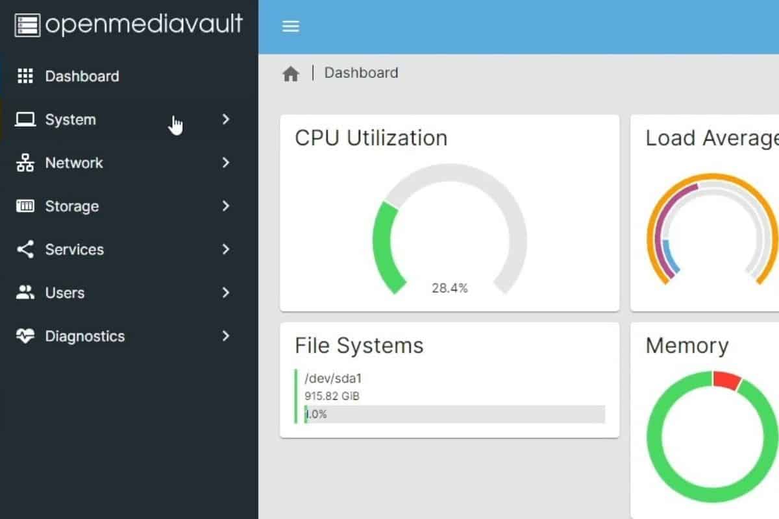Viewport: 779px width, 519px height.
Task: Select Dashboard in the navigation menu
Action: point(82,76)
